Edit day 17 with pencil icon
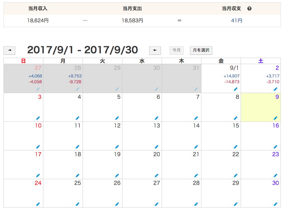 (38, 175)
